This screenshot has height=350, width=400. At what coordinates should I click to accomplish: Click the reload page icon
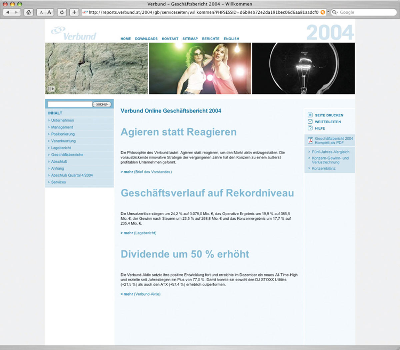62,12
